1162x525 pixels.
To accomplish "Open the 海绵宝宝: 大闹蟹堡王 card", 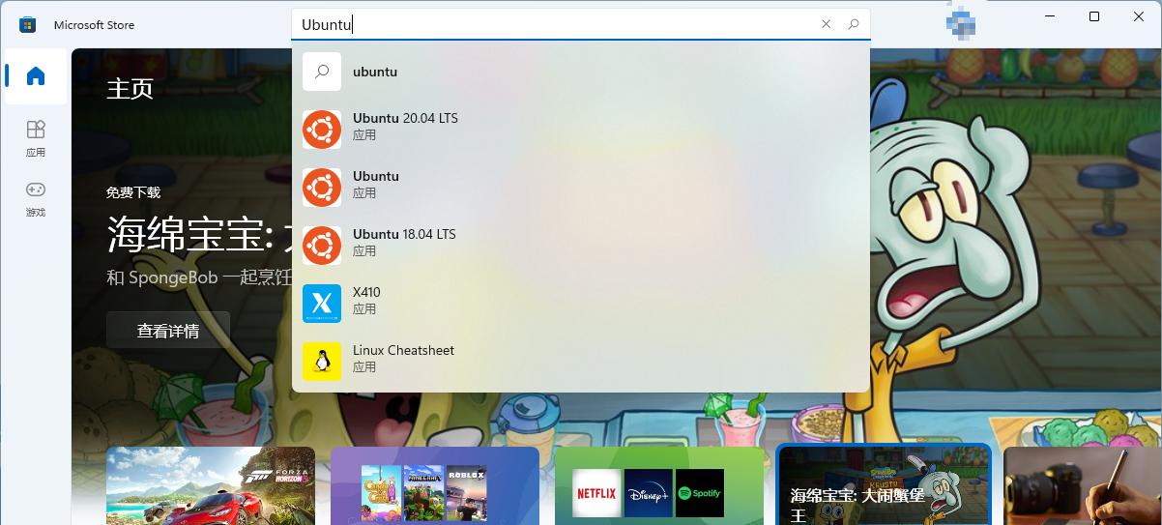I will tap(884, 485).
